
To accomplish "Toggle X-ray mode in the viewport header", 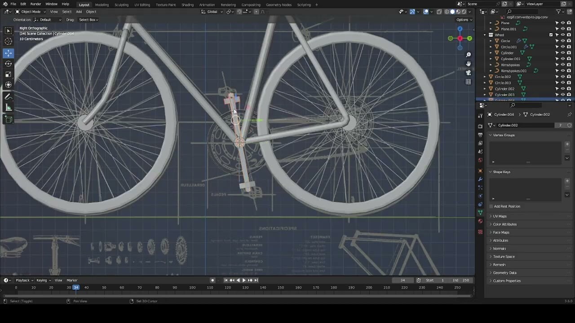I will [439, 12].
